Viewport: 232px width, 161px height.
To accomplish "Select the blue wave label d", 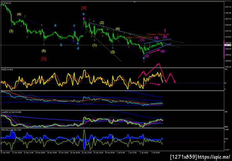I will coord(78,48).
